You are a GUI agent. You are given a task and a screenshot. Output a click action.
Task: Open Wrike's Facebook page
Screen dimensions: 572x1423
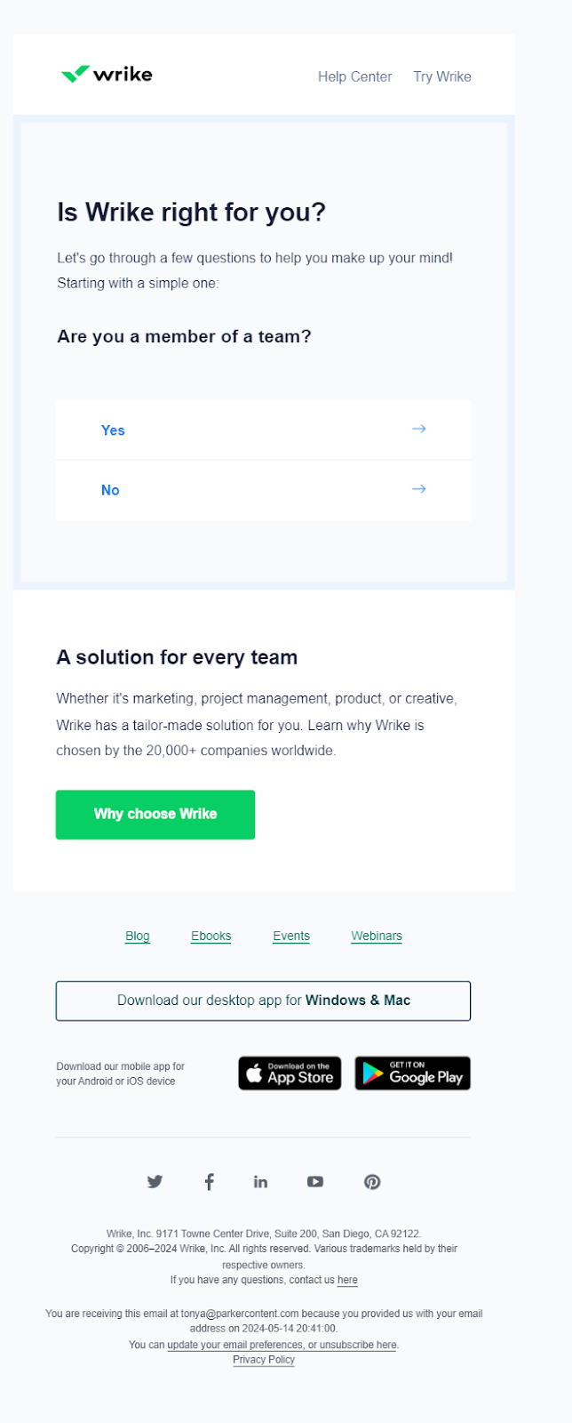tap(209, 1181)
